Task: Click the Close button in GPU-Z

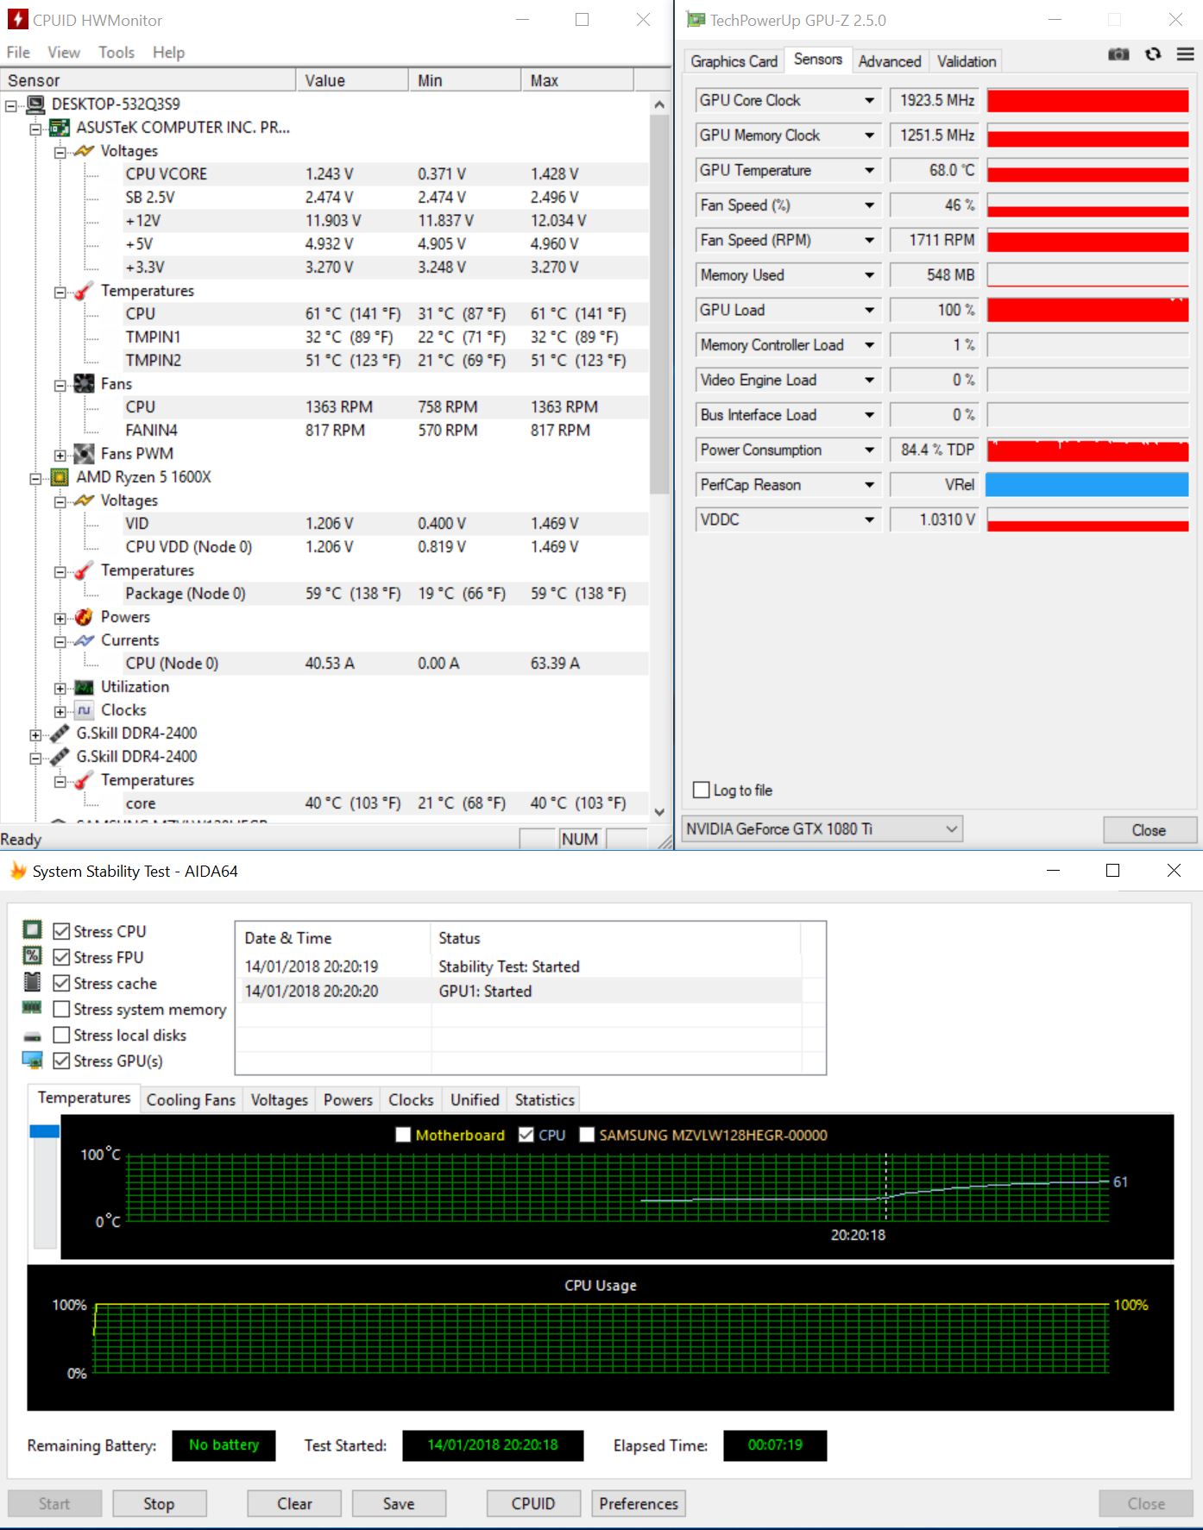Action: (1149, 830)
